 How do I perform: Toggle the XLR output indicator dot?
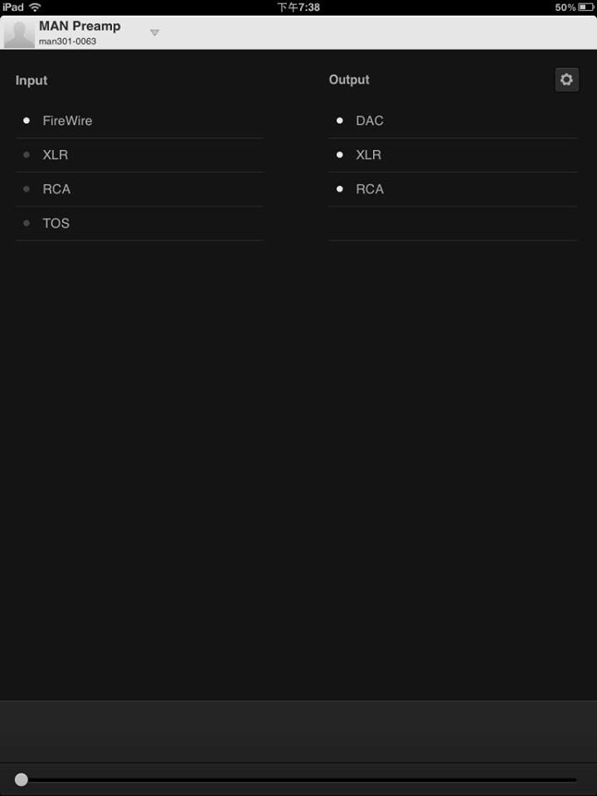coord(340,154)
